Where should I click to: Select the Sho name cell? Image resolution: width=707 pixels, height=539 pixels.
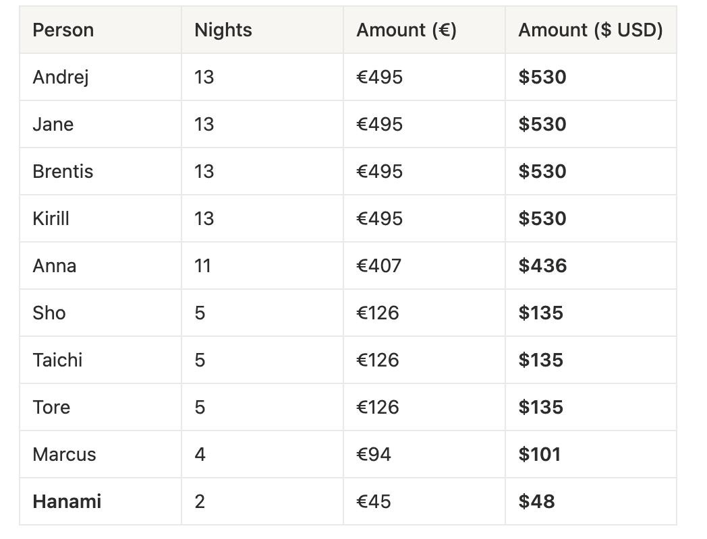coord(49,313)
